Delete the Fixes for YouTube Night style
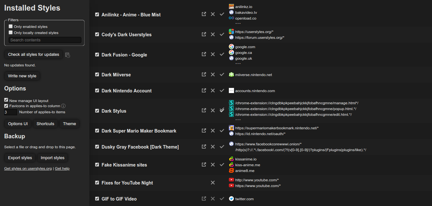This screenshot has height=206, width=432. coord(212,183)
